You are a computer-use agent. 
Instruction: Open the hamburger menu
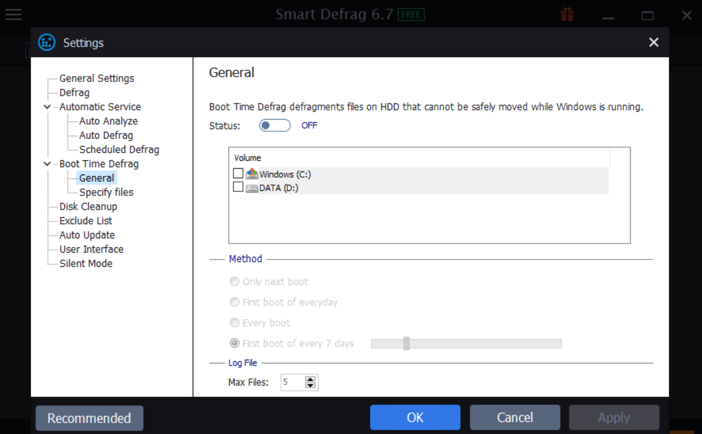13,15
